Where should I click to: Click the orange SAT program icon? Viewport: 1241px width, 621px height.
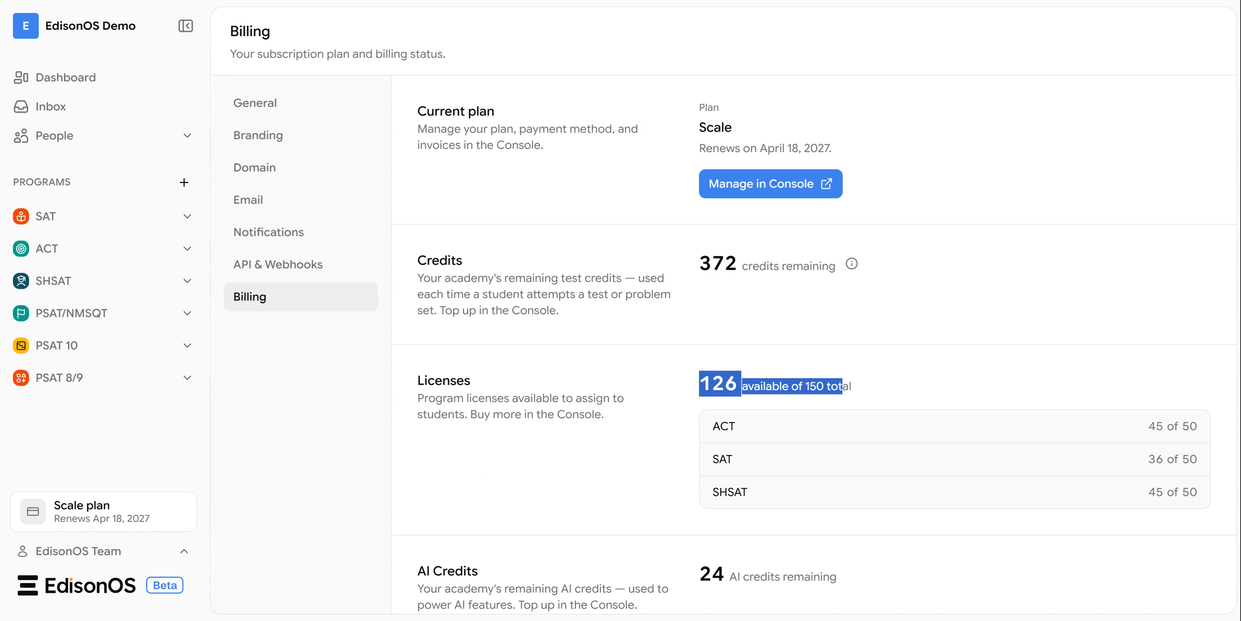click(x=21, y=216)
